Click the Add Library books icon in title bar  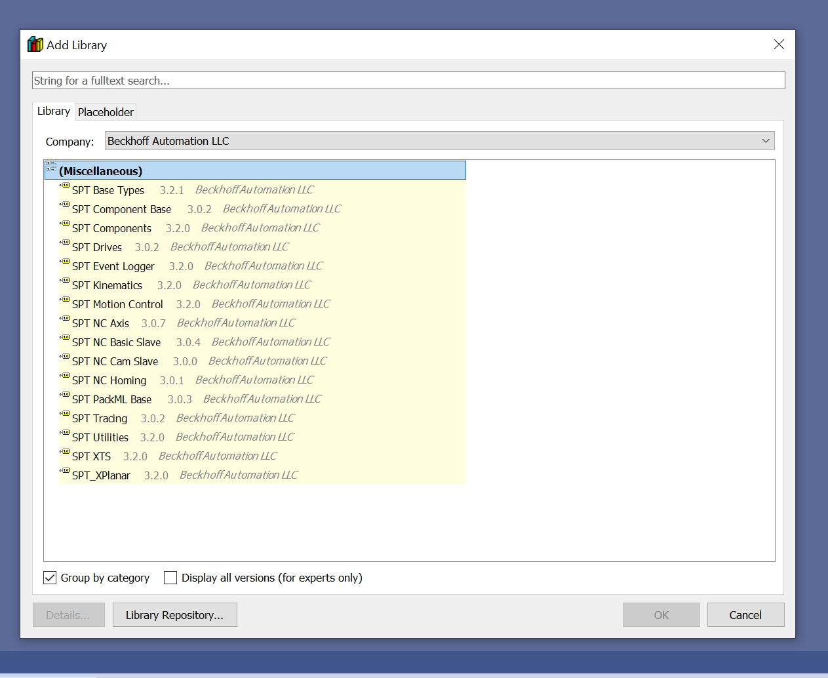[35, 45]
